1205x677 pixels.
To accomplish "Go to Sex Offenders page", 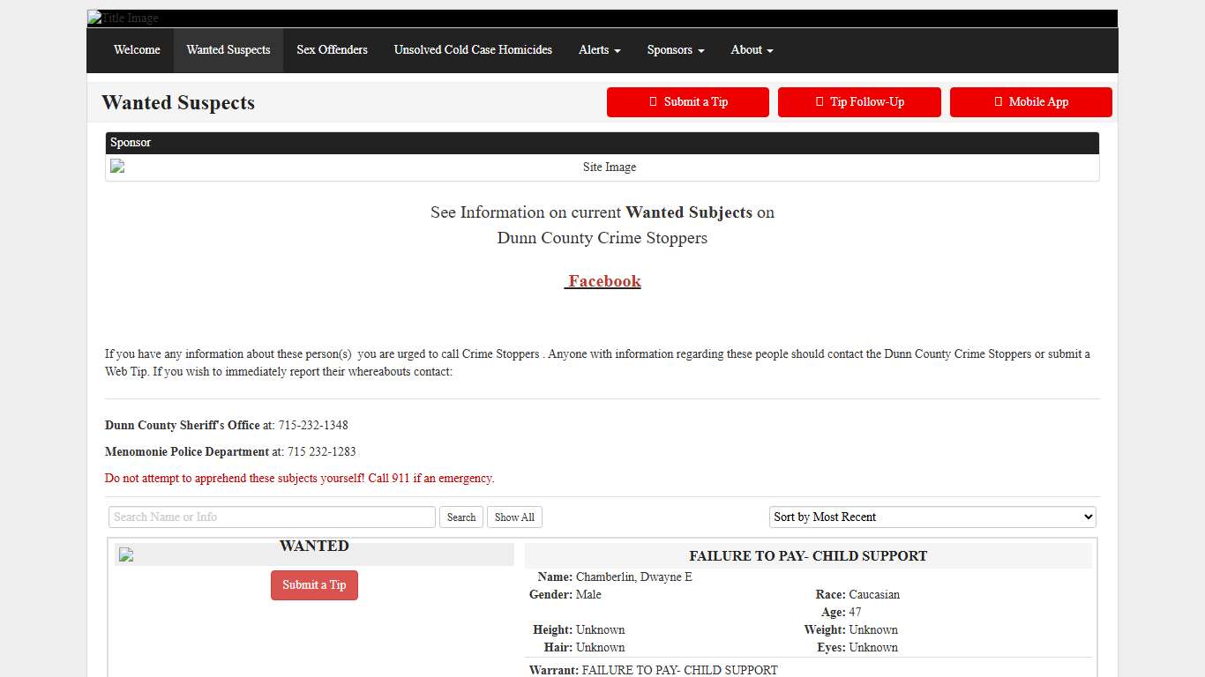I will (x=332, y=50).
